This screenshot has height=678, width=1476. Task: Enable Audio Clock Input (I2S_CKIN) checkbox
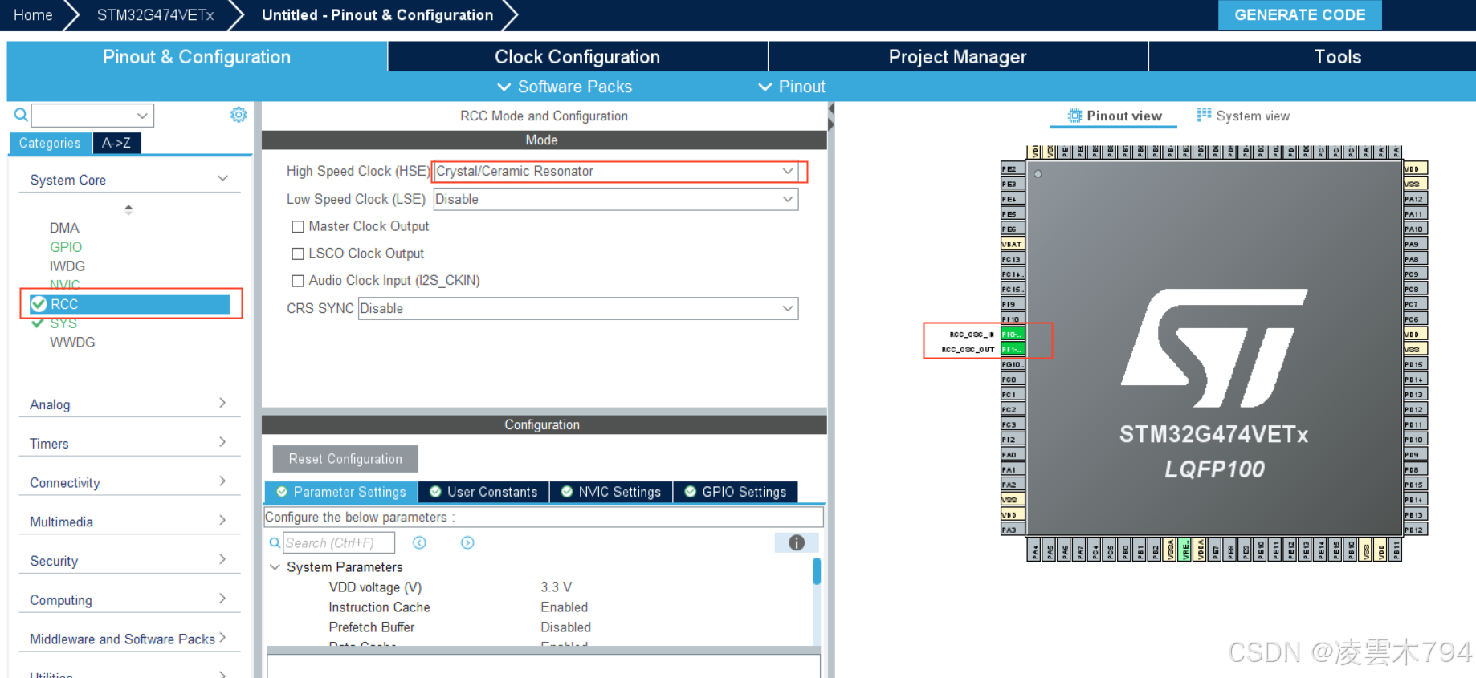tap(298, 281)
